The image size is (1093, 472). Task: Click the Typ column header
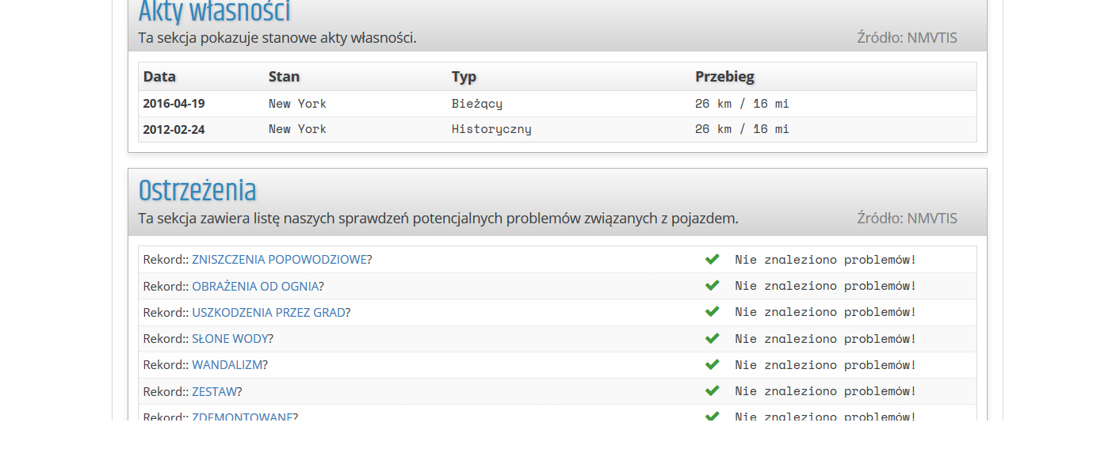coord(464,77)
